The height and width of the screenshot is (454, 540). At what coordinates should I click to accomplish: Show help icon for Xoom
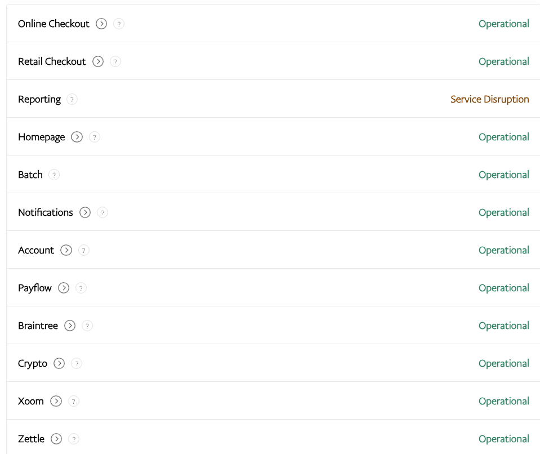(73, 401)
